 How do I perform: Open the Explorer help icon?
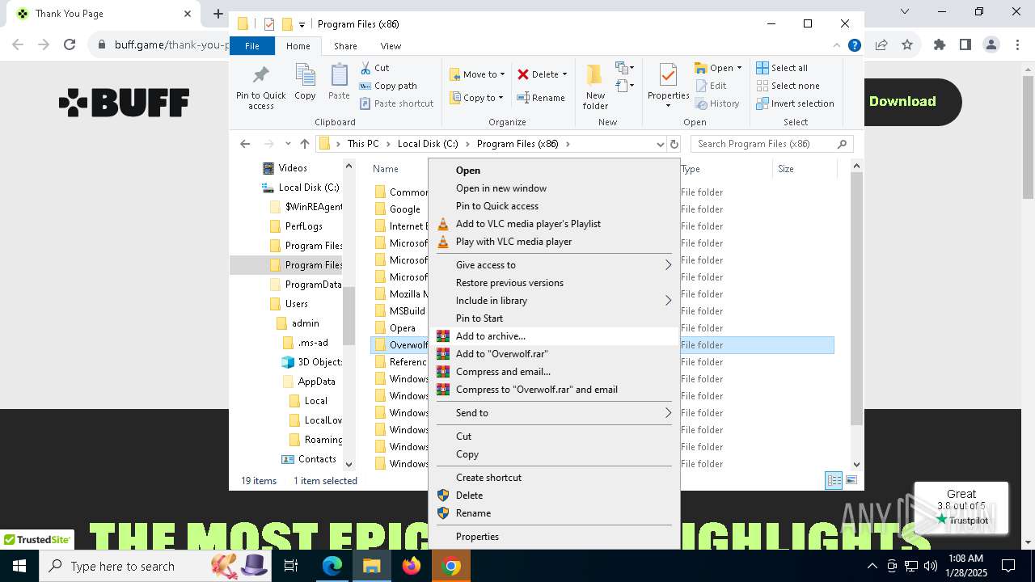855,46
